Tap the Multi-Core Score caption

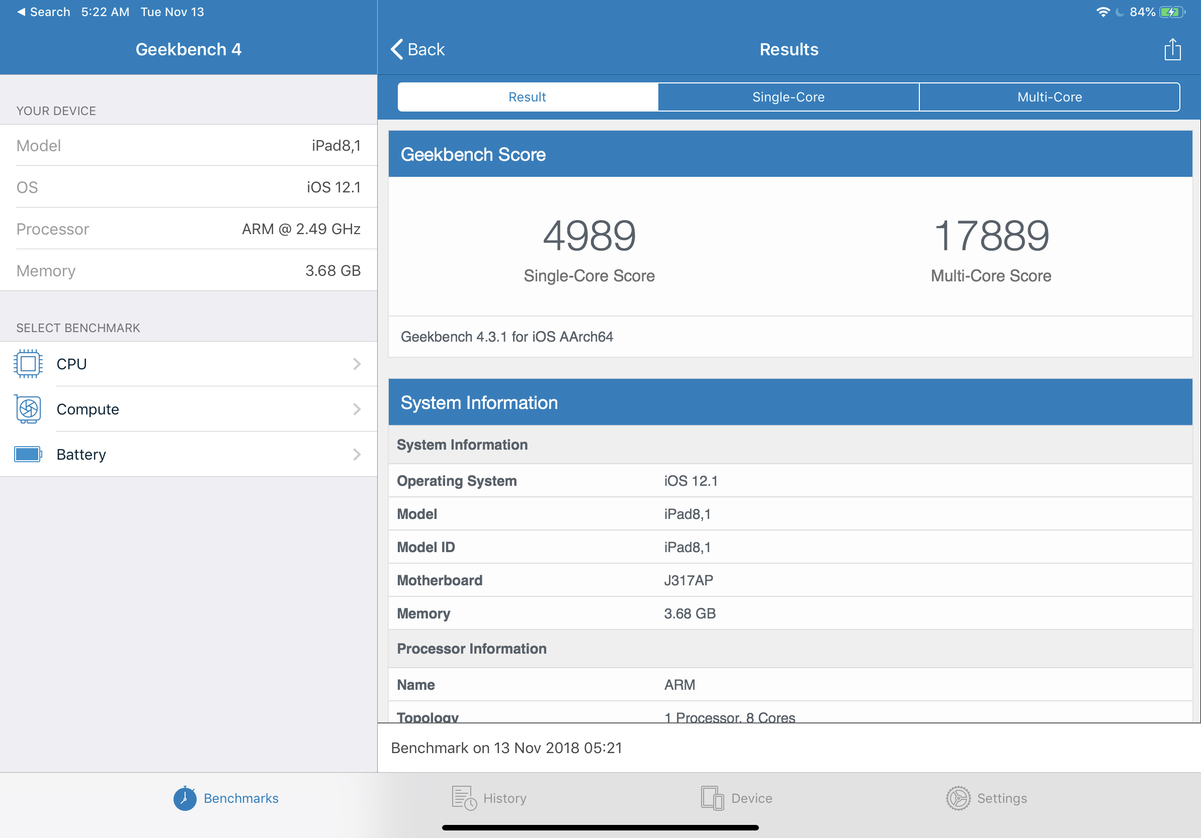991,276
